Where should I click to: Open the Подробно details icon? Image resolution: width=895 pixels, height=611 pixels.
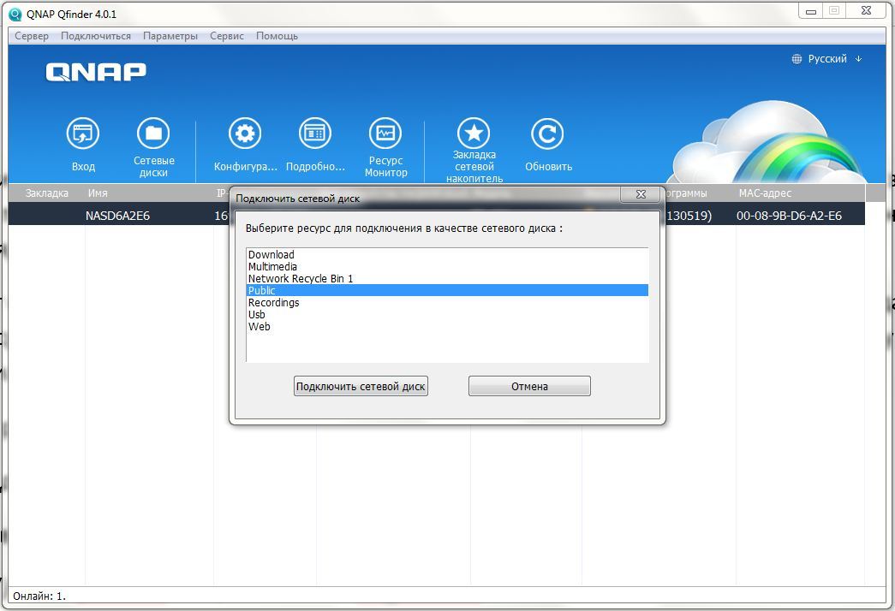pyautogui.click(x=315, y=133)
